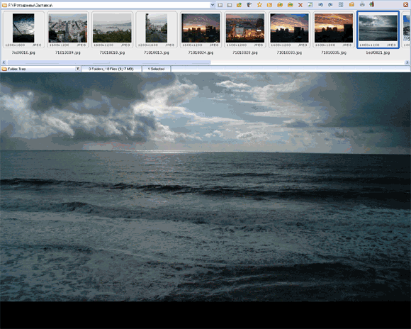The height and width of the screenshot is (329, 411).
Task: Select sunset thumbnail 71010024.jpg
Action: [201, 33]
